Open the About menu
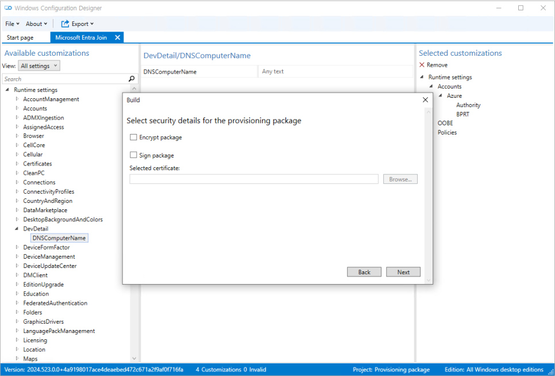 click(36, 24)
